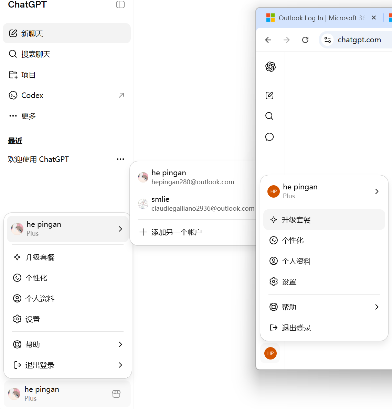Open 搜索聊天 search chats

[x=67, y=54]
